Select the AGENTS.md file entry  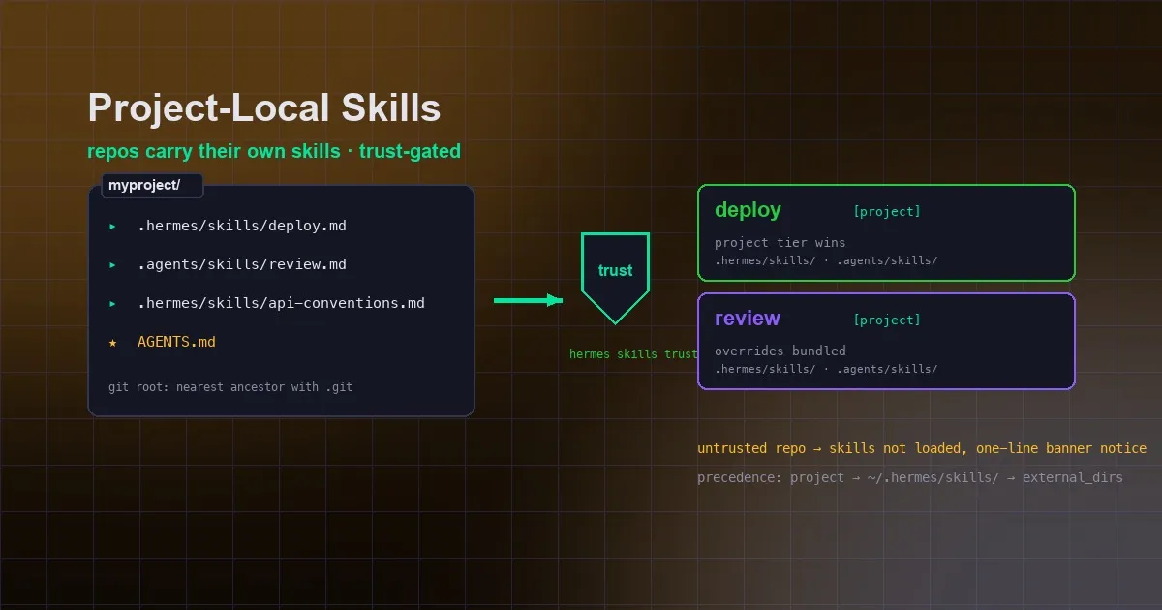[x=176, y=342]
